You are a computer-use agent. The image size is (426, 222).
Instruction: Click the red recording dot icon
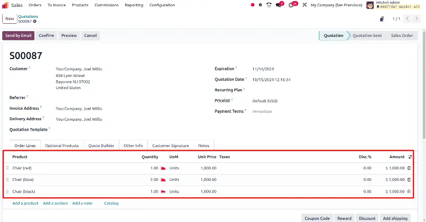pyautogui.click(x=253, y=5)
